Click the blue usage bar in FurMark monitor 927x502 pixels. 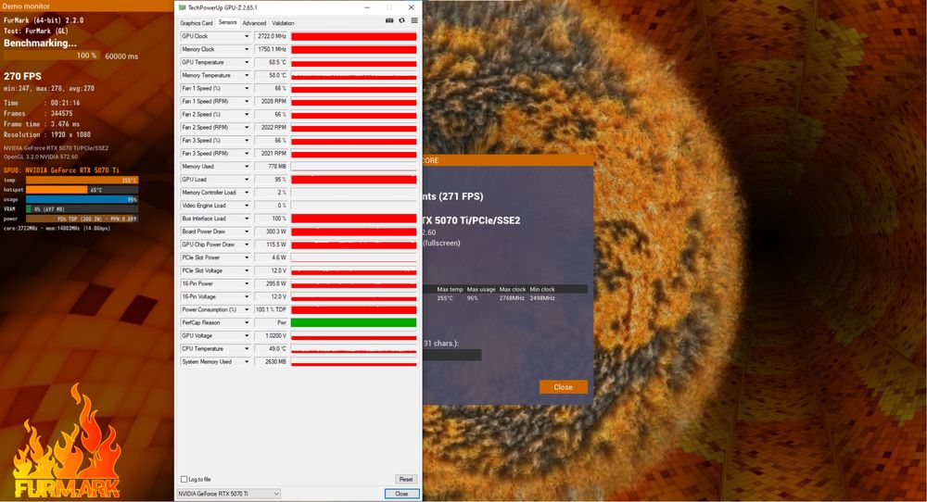click(x=83, y=200)
